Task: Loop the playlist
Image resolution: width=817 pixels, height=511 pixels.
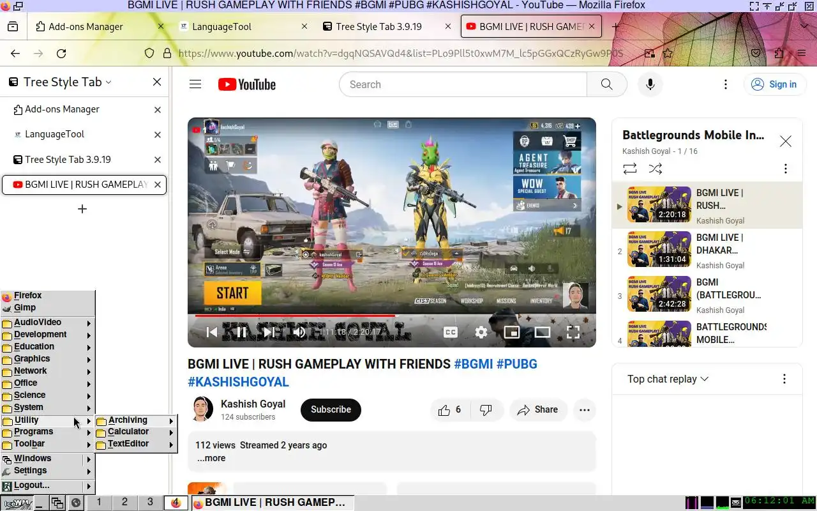Action: point(630,169)
